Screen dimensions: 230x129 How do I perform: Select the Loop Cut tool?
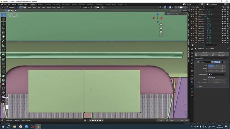(x=3, y=68)
